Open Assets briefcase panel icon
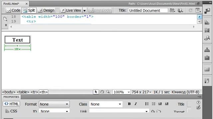The image size is (213, 119). coord(207,58)
